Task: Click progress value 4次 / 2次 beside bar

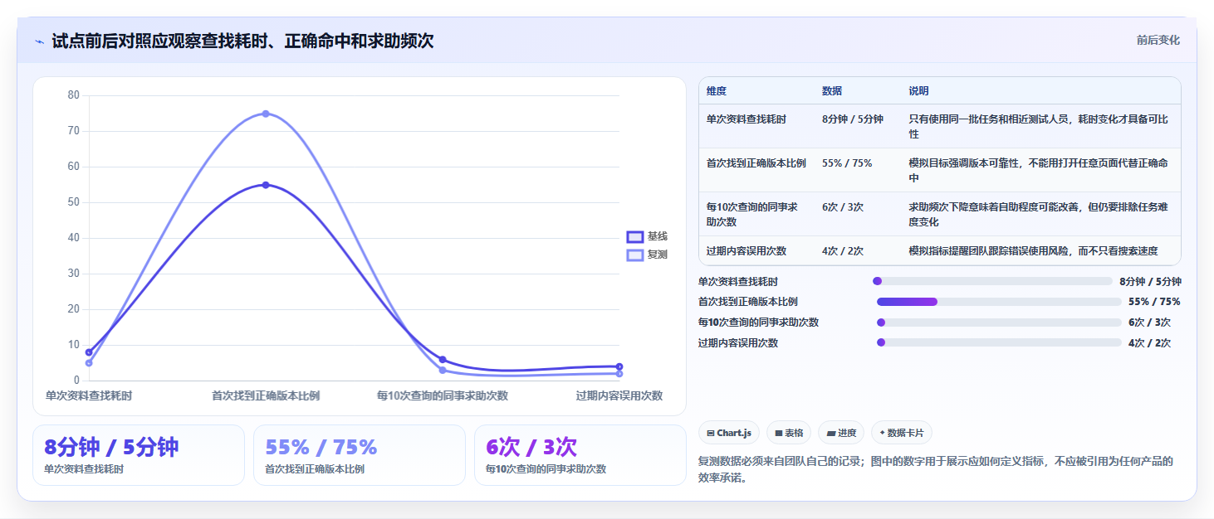Action: [x=1149, y=342]
